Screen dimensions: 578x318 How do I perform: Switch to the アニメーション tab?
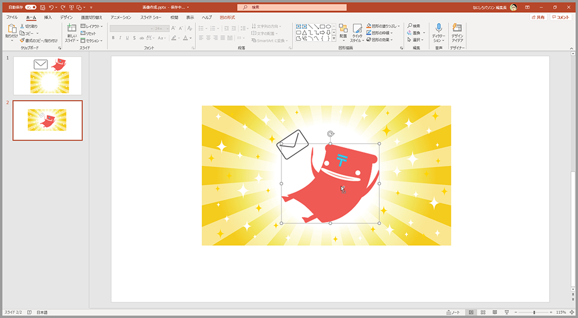[121, 17]
